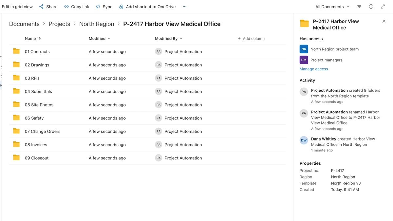Open the 05 Site Photos folder name

[x=39, y=105]
